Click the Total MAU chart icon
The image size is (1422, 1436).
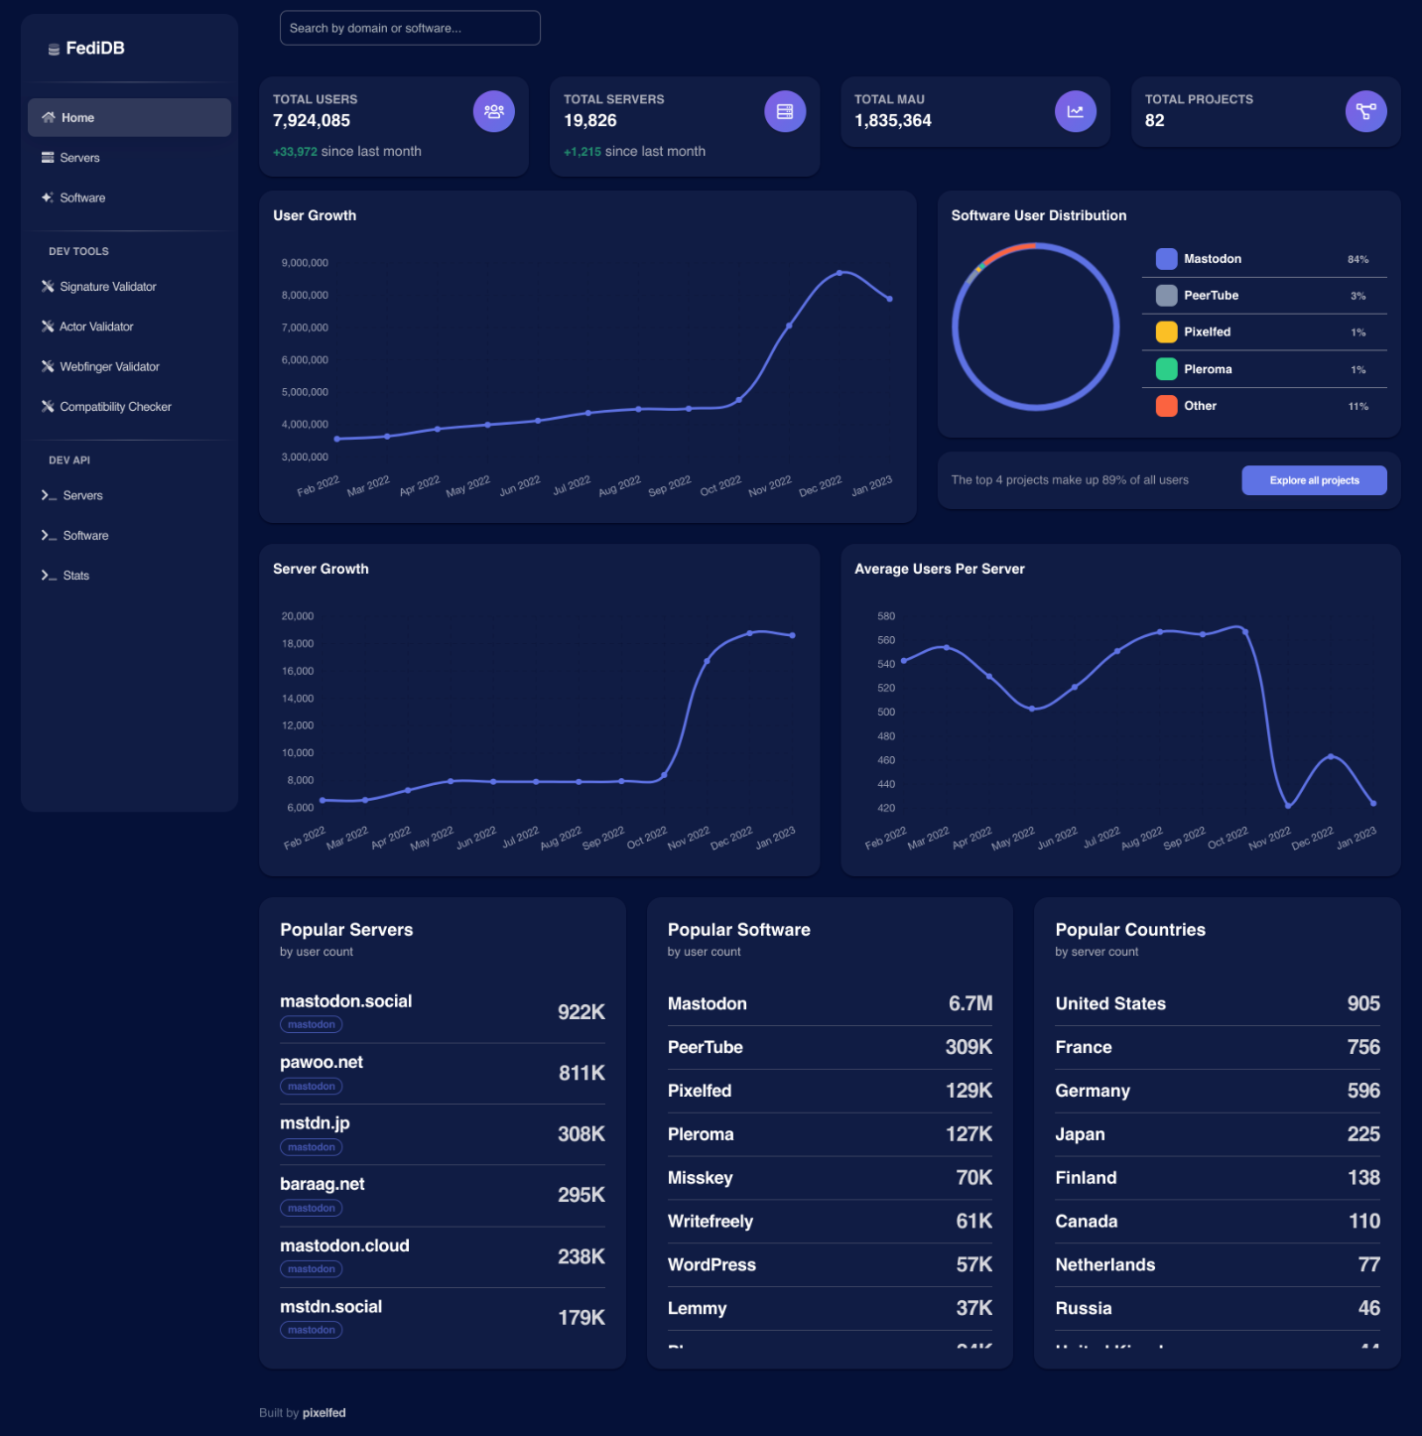[x=1076, y=111]
